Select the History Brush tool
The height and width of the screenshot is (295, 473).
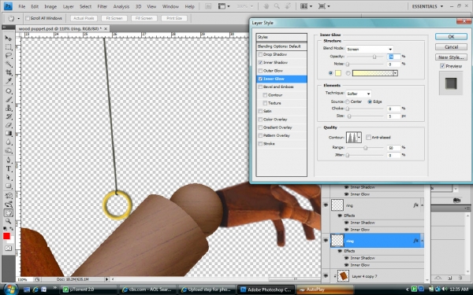(8, 116)
